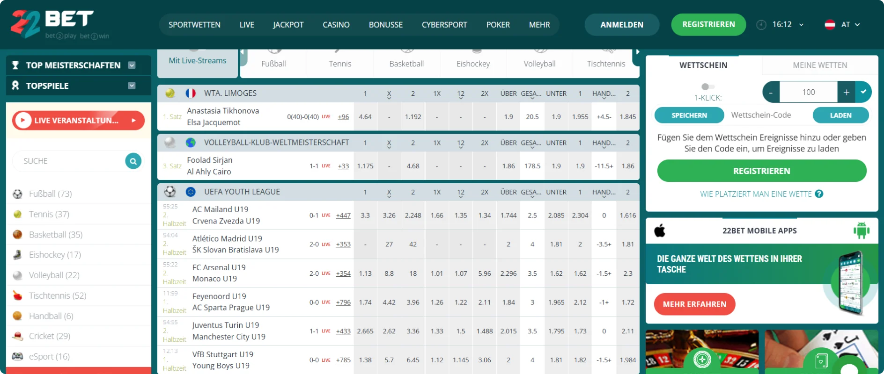Expand the Topspiele section
This screenshot has width=884, height=374.
click(132, 86)
